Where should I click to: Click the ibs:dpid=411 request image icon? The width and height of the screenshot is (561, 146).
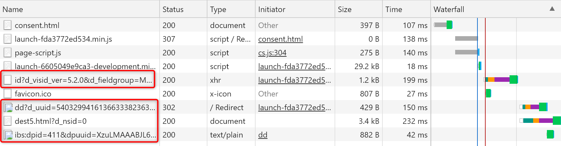[x=8, y=135]
